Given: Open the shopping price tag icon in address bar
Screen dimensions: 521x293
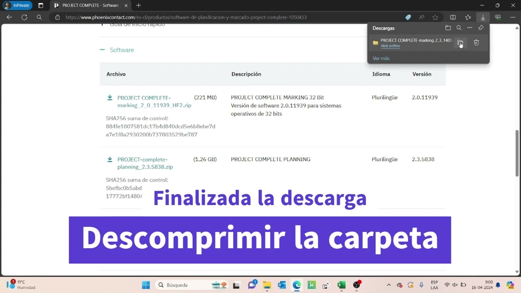Looking at the screenshot, I should pyautogui.click(x=408, y=17).
